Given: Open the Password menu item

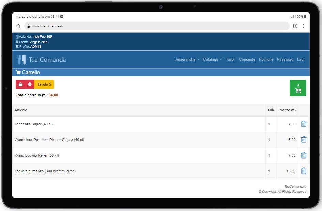Looking at the screenshot, I should pos(285,59).
